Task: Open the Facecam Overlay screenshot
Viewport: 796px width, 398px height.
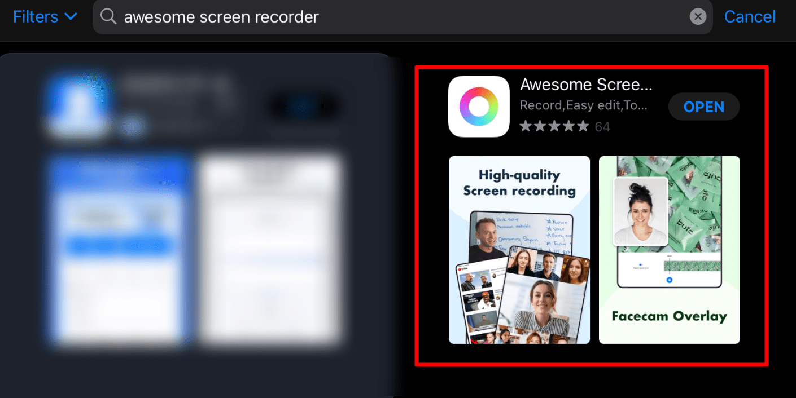Action: coord(669,250)
